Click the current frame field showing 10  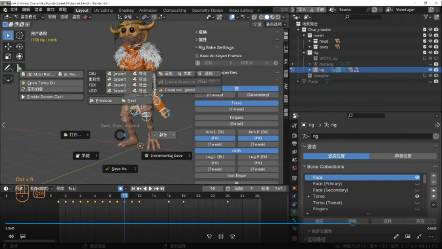point(212,189)
